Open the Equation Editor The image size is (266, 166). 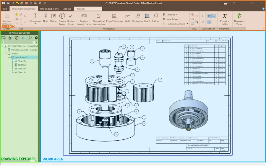pyautogui.click(x=225, y=19)
